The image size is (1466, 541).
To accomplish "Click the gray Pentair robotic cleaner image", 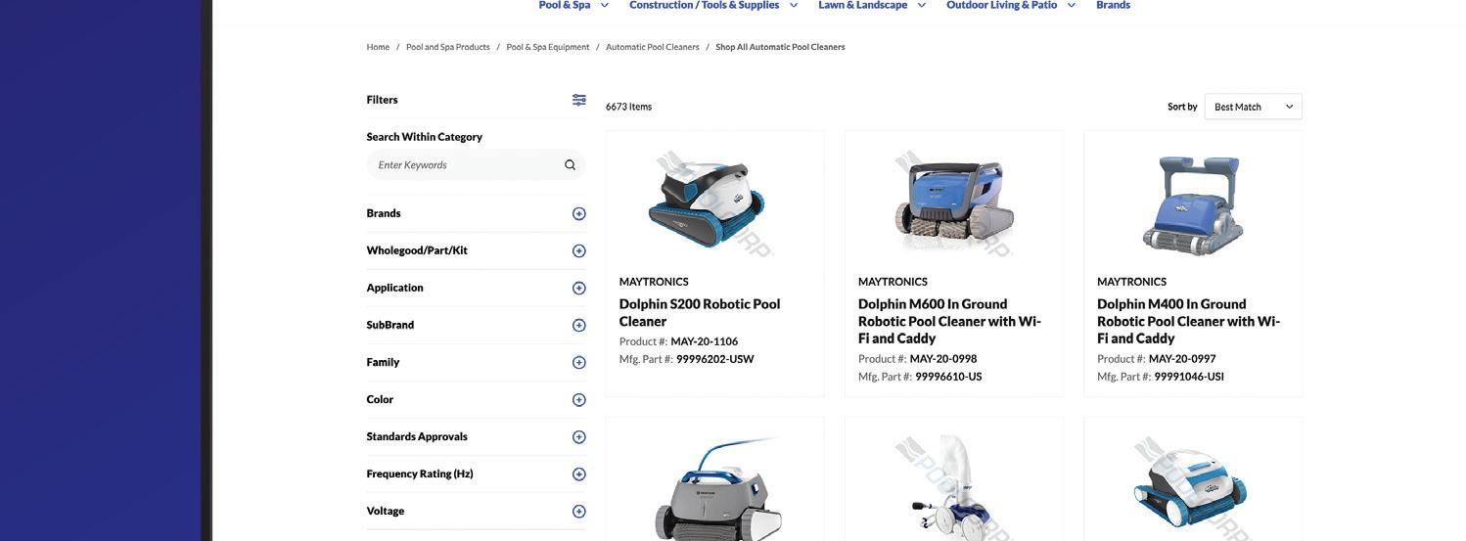I will 718,488.
